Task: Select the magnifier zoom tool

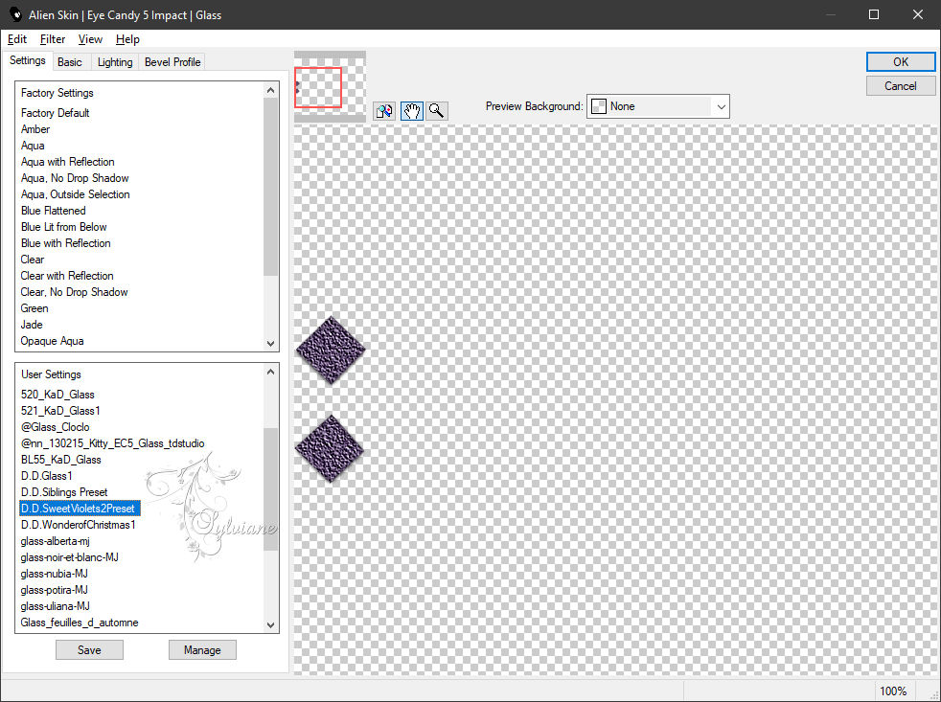Action: point(437,111)
